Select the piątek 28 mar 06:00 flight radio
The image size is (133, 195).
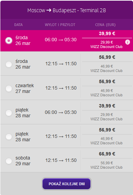pos(9,113)
